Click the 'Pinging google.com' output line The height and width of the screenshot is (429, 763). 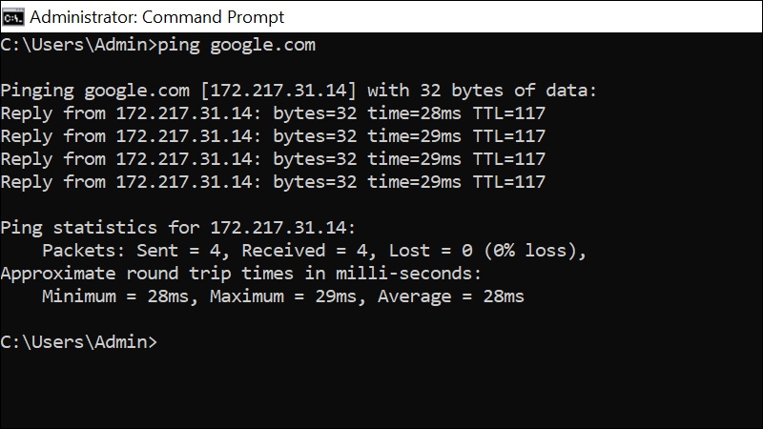[299, 91]
